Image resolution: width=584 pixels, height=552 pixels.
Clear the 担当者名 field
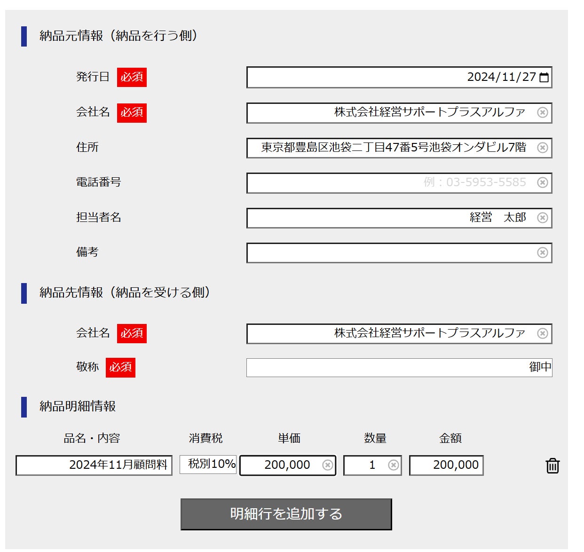coord(543,218)
